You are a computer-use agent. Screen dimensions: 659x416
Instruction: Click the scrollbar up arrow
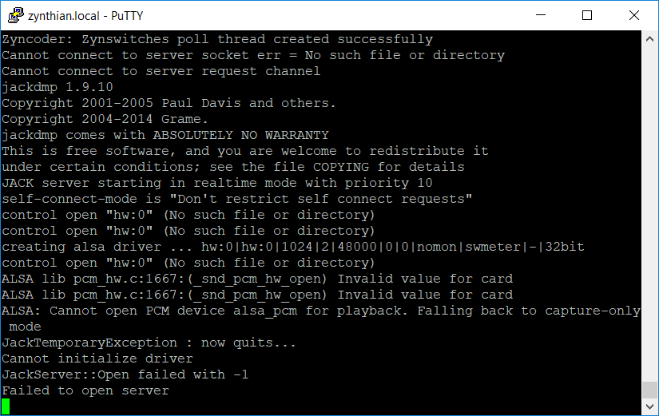click(649, 39)
